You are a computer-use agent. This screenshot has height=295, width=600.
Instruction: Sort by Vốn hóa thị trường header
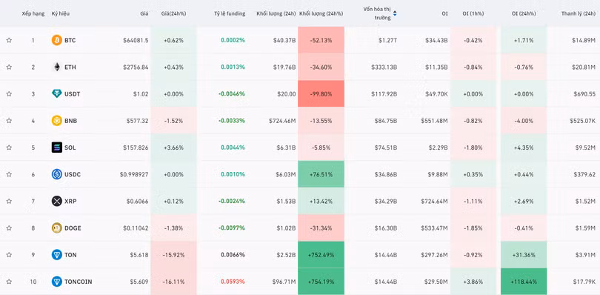coord(377,13)
